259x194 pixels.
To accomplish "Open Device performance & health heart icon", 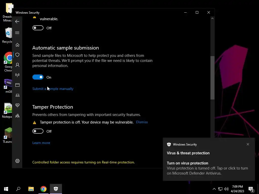I will (17, 105).
